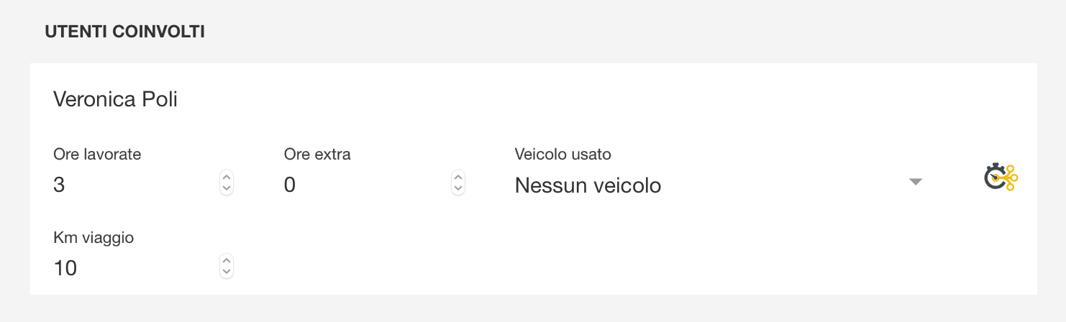
Task: Click the Km viaggio label
Action: pos(94,237)
